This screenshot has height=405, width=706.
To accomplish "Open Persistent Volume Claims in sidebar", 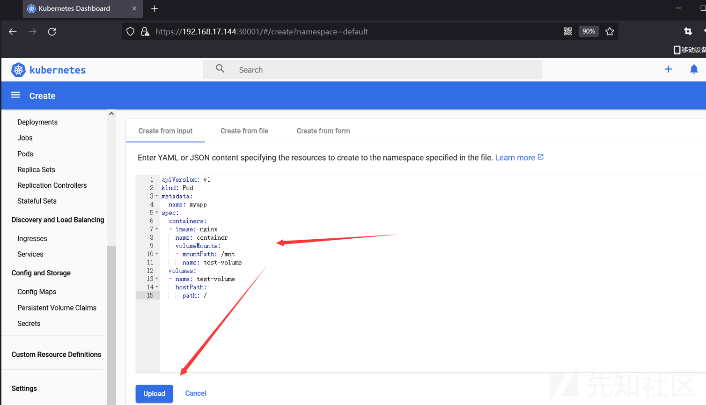I will 57,308.
